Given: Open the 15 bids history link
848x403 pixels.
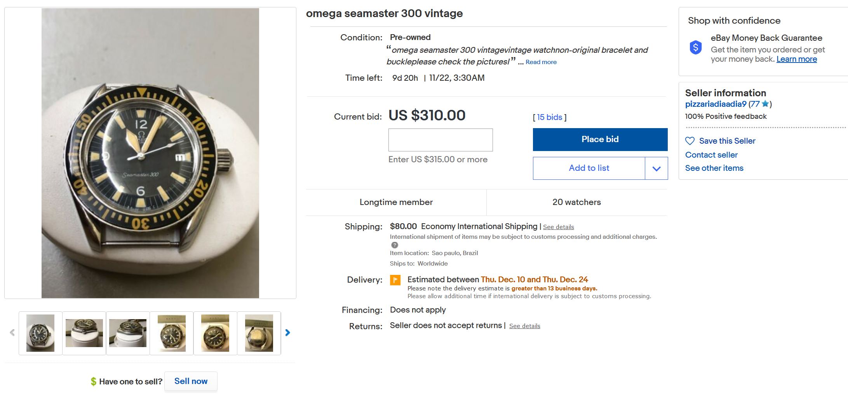Looking at the screenshot, I should [x=549, y=117].
